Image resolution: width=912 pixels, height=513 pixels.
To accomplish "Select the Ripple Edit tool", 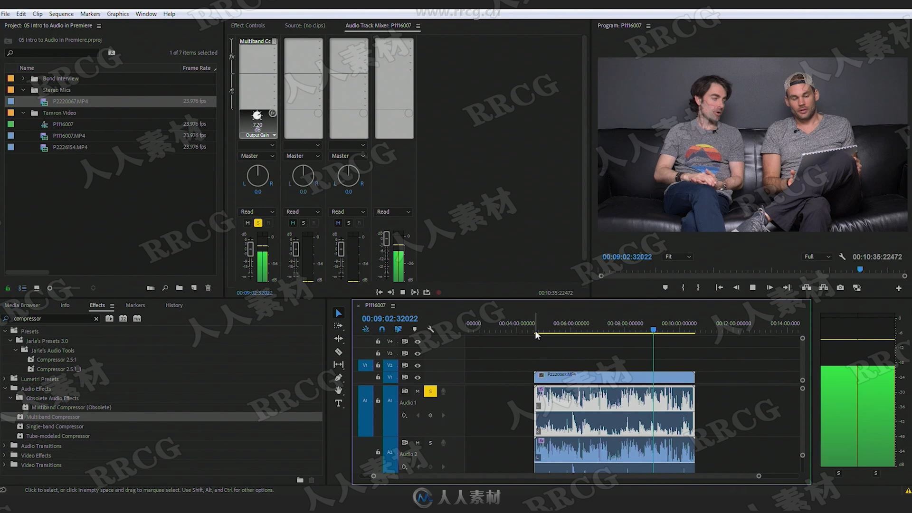I will tap(338, 339).
